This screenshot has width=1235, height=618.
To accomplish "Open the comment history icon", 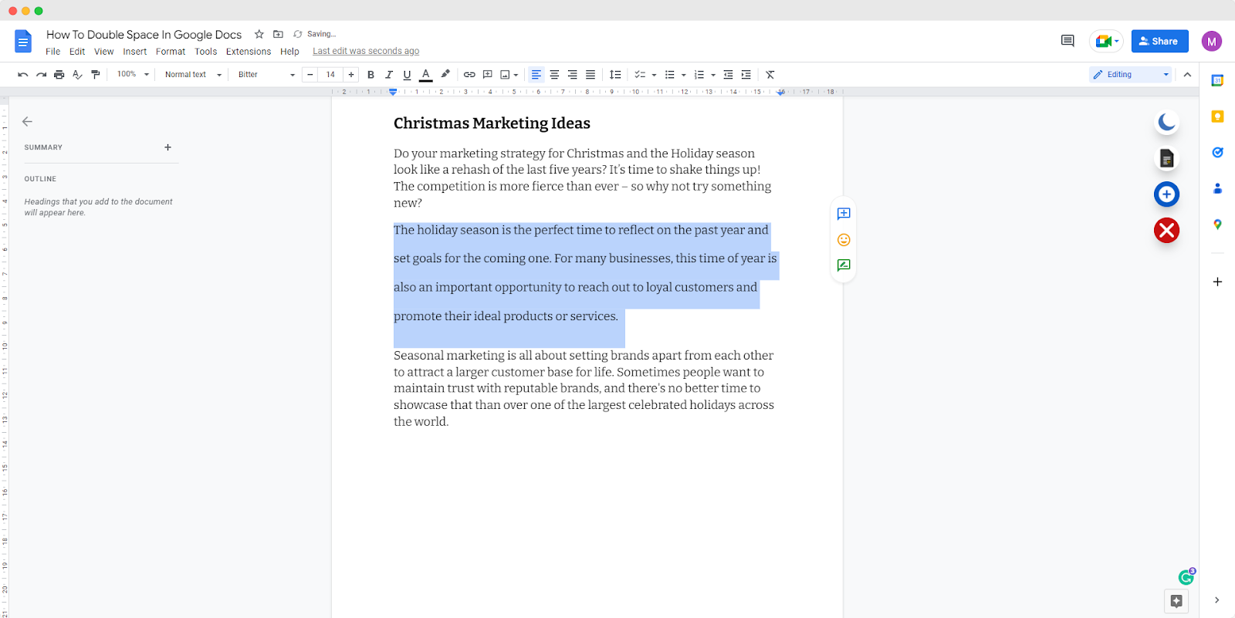I will 1068,41.
